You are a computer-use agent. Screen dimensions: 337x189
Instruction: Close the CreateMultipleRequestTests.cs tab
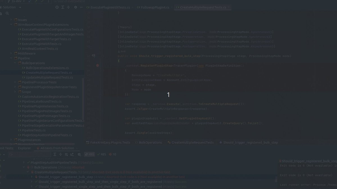click(x=228, y=7)
